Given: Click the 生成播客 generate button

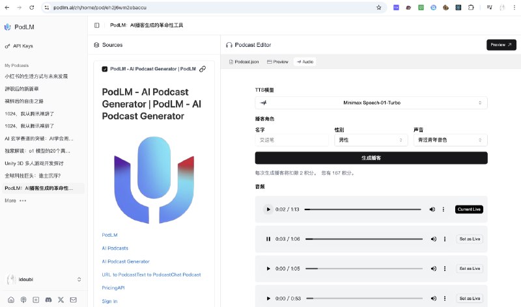Looking at the screenshot, I should 371,158.
